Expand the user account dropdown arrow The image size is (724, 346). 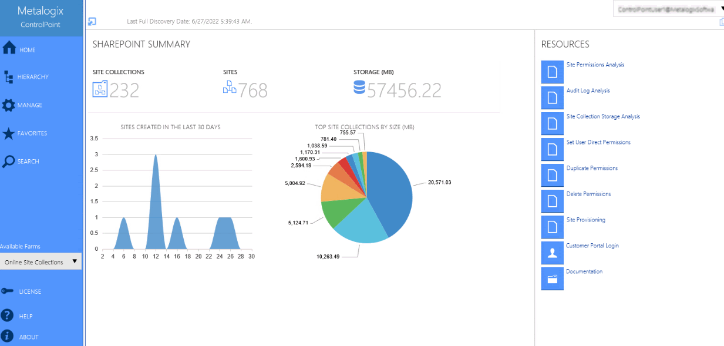tap(722, 9)
